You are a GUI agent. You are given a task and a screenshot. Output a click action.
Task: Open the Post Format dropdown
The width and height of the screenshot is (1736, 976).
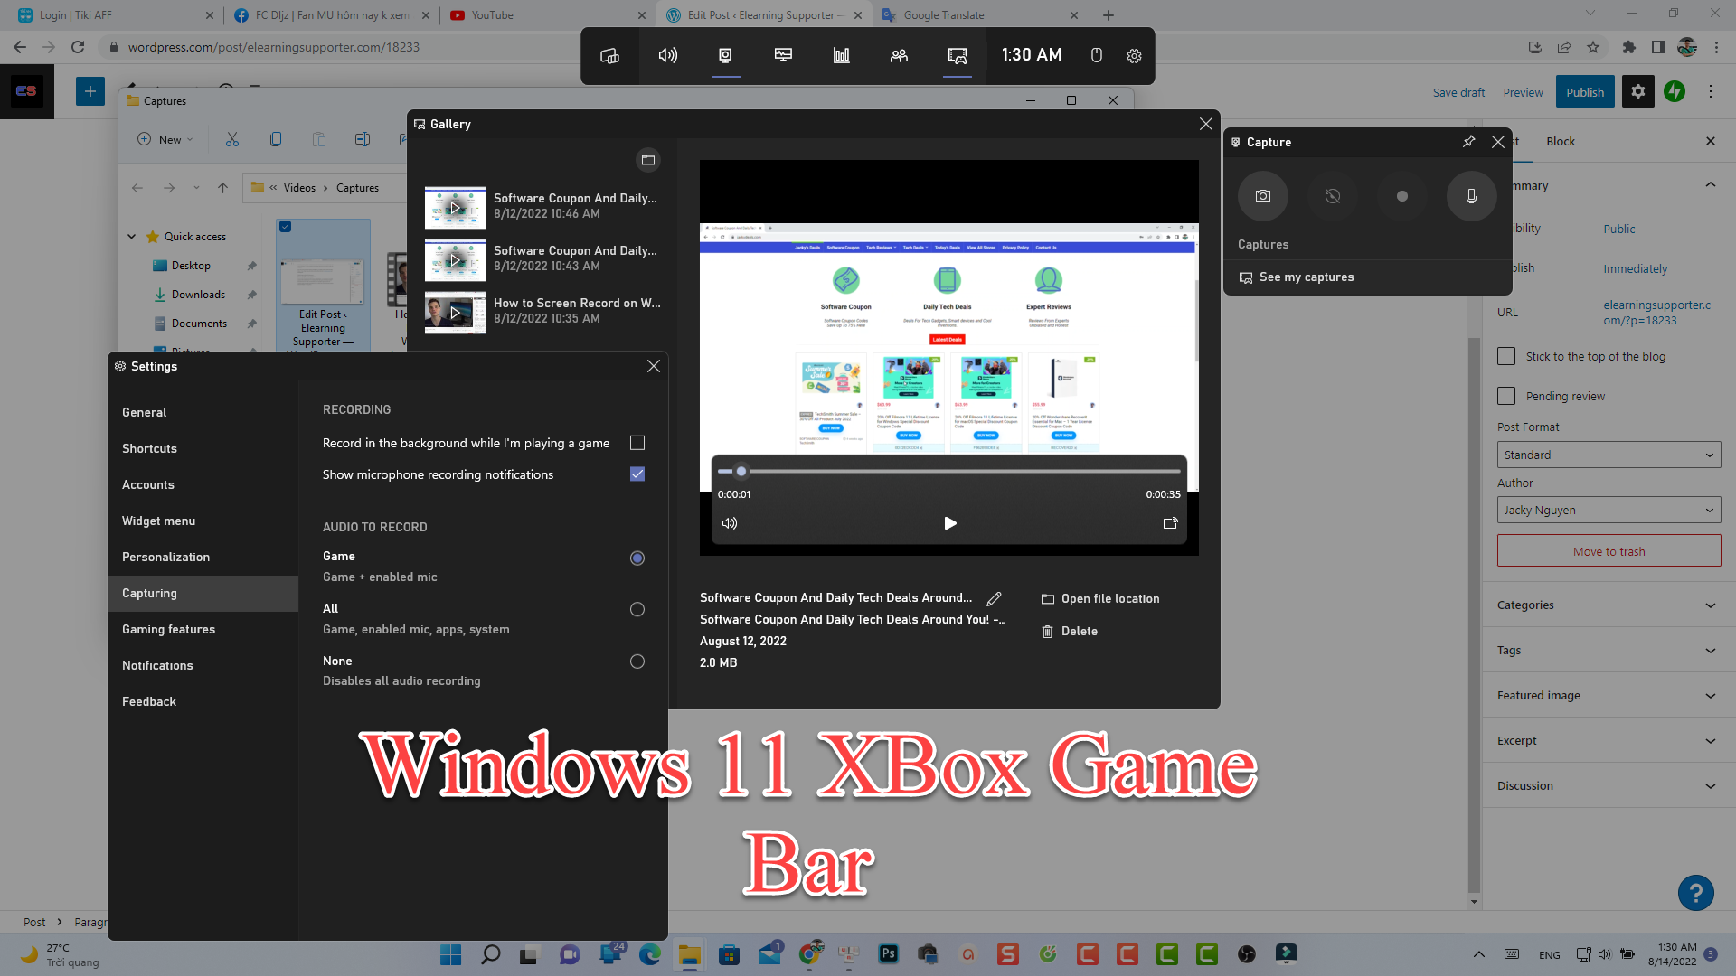pyautogui.click(x=1608, y=455)
